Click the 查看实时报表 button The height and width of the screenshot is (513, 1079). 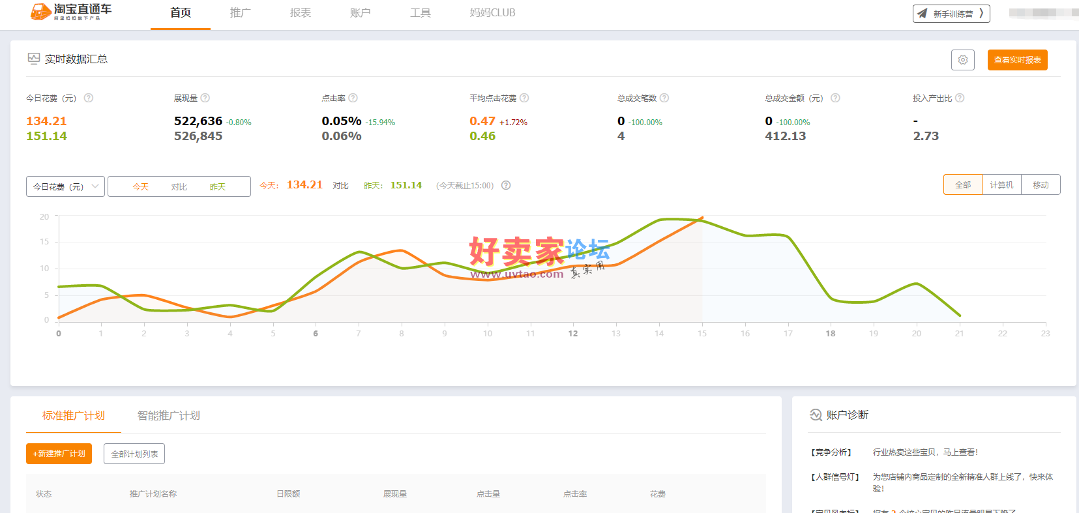[x=1017, y=60]
